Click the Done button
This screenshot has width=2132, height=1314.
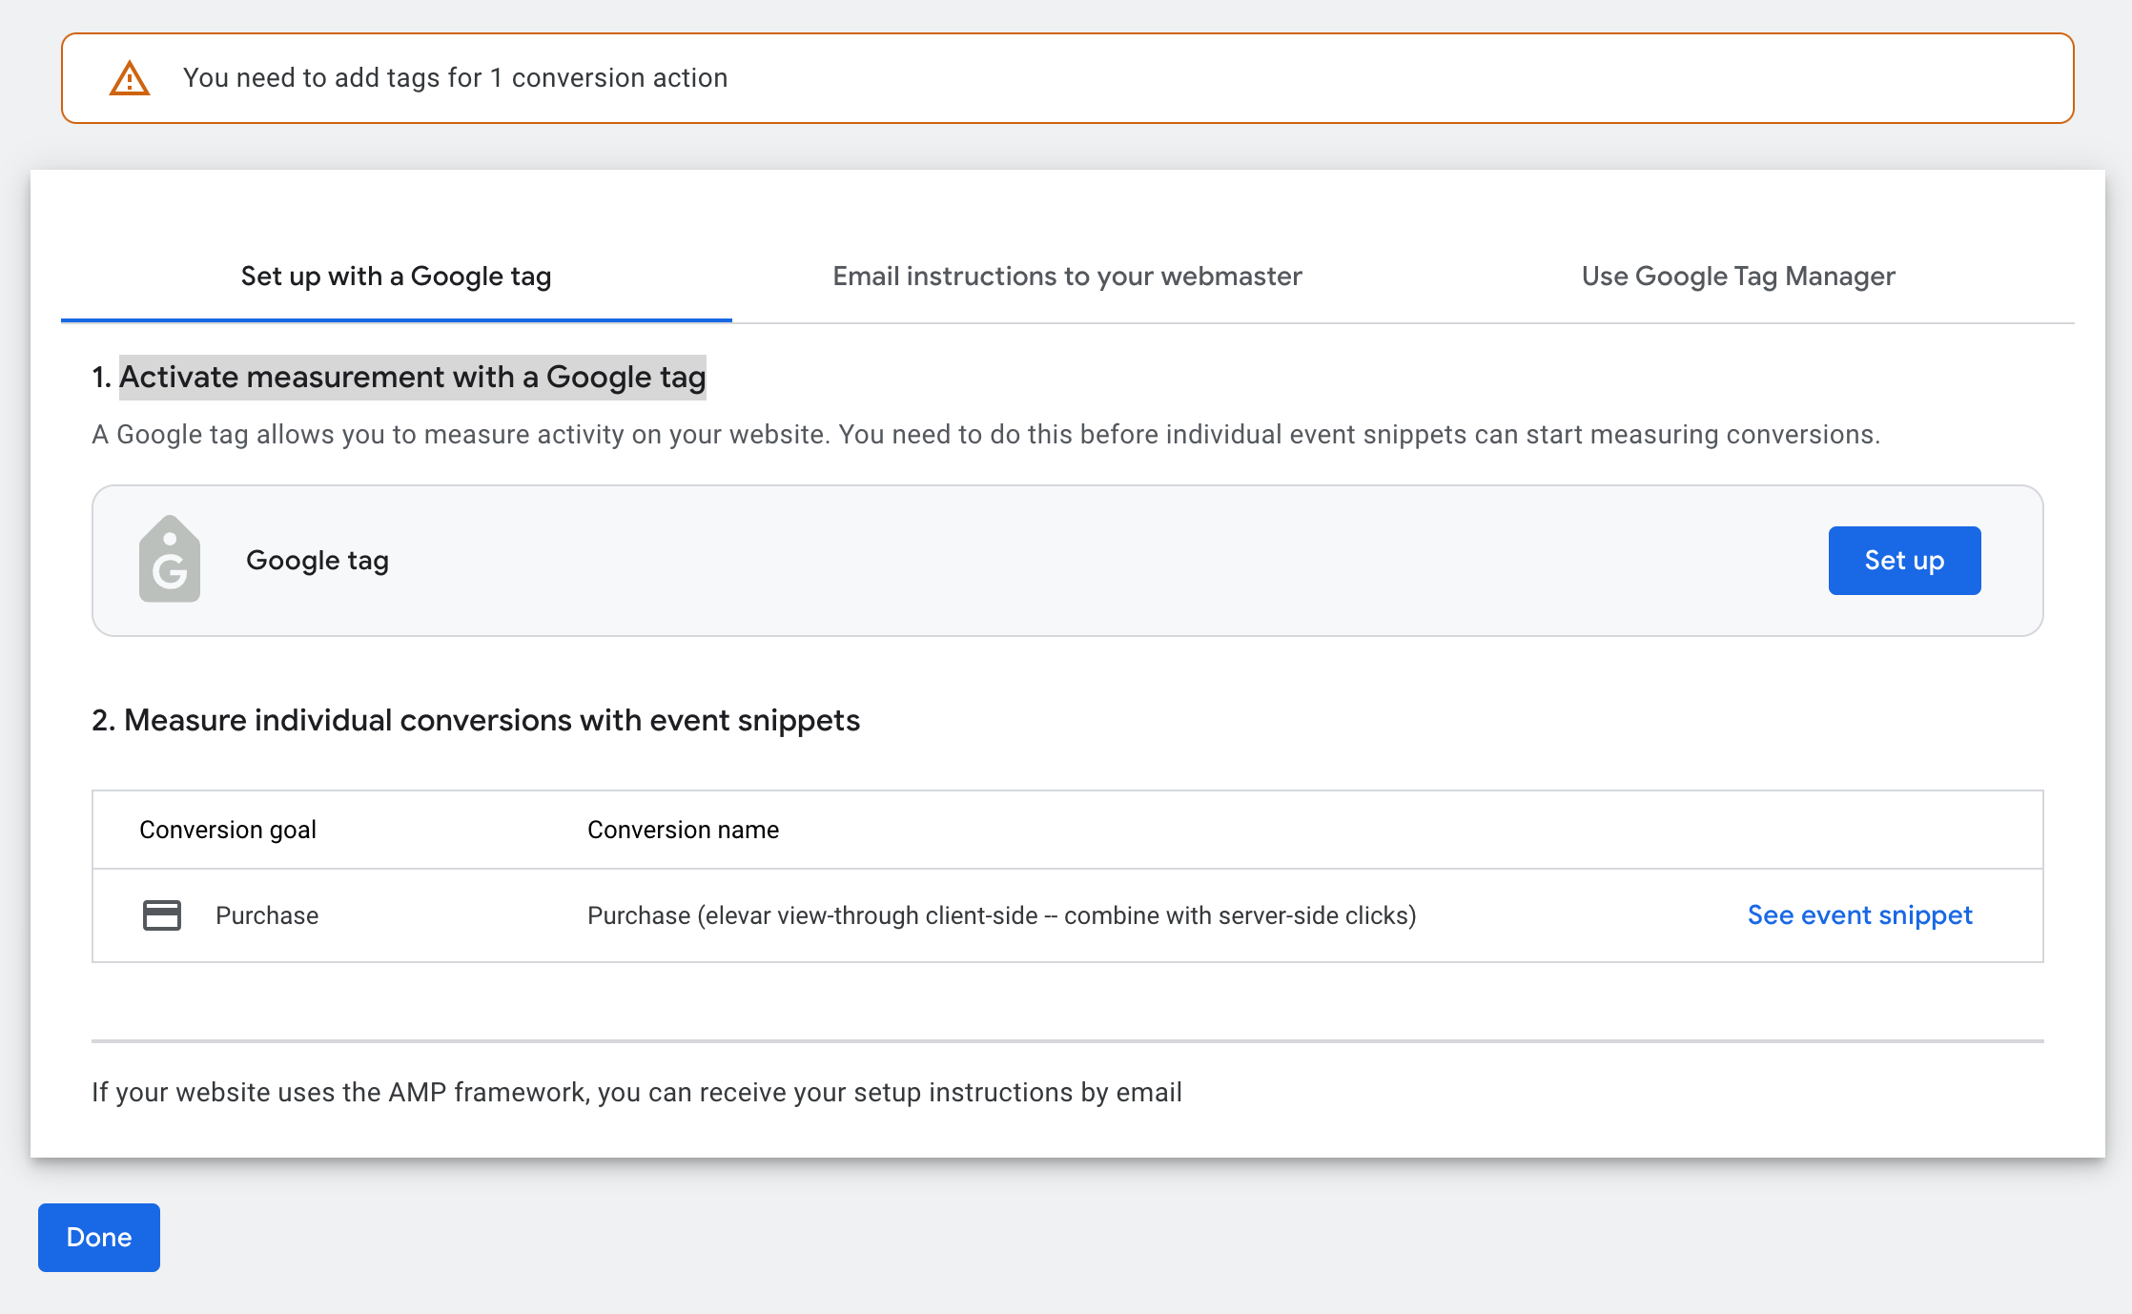(x=99, y=1237)
